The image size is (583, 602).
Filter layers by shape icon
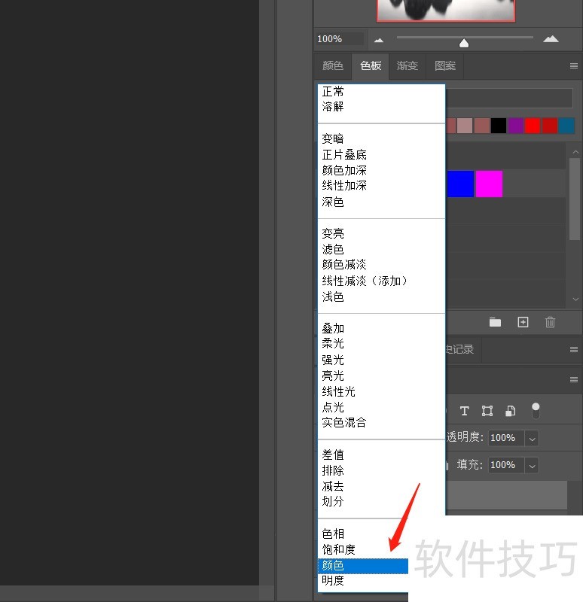[x=487, y=411]
